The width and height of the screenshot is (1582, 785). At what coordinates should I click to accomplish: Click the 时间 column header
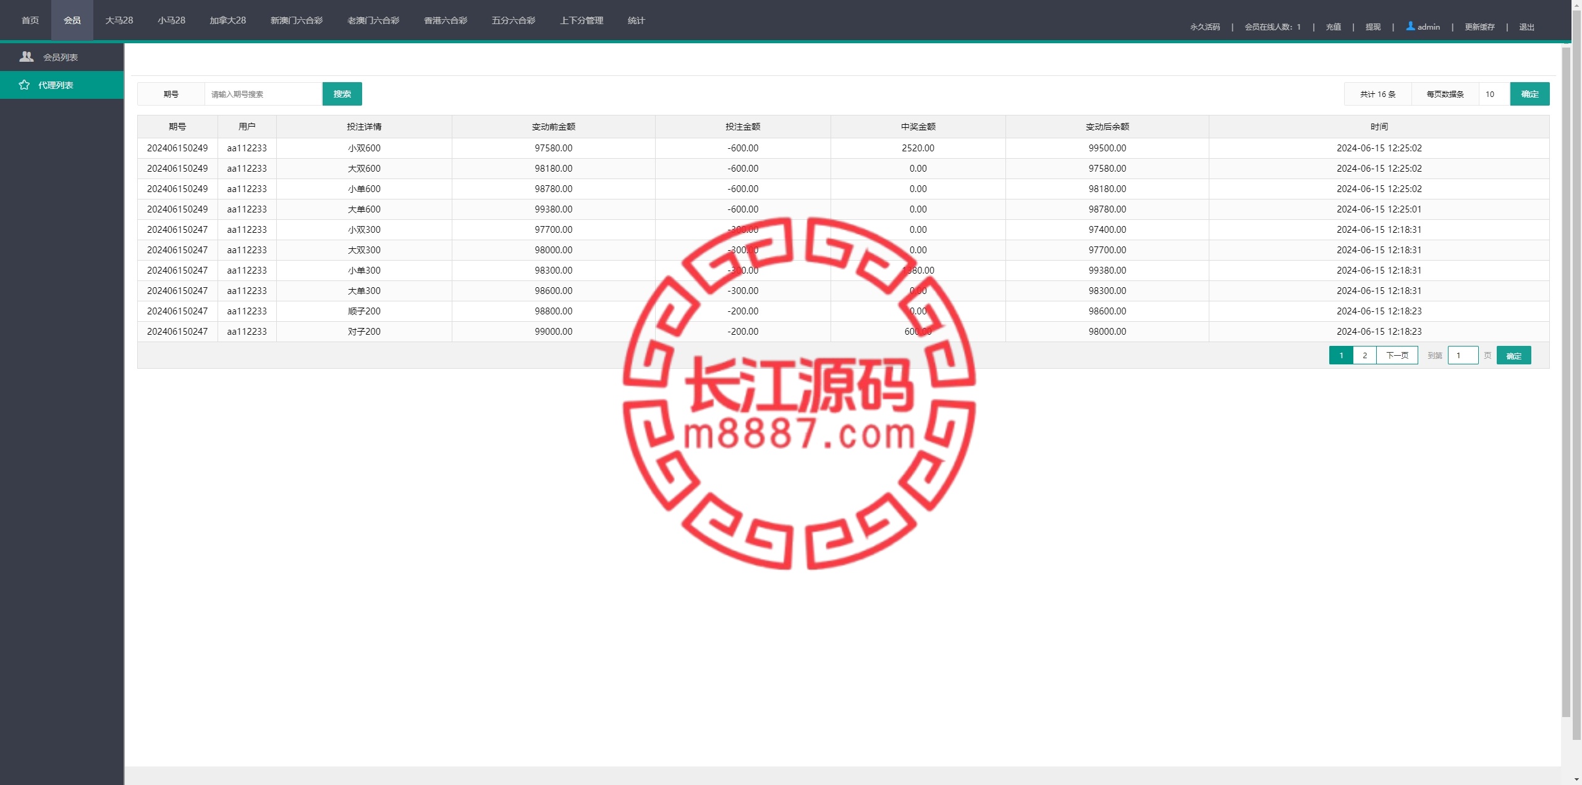tap(1379, 127)
